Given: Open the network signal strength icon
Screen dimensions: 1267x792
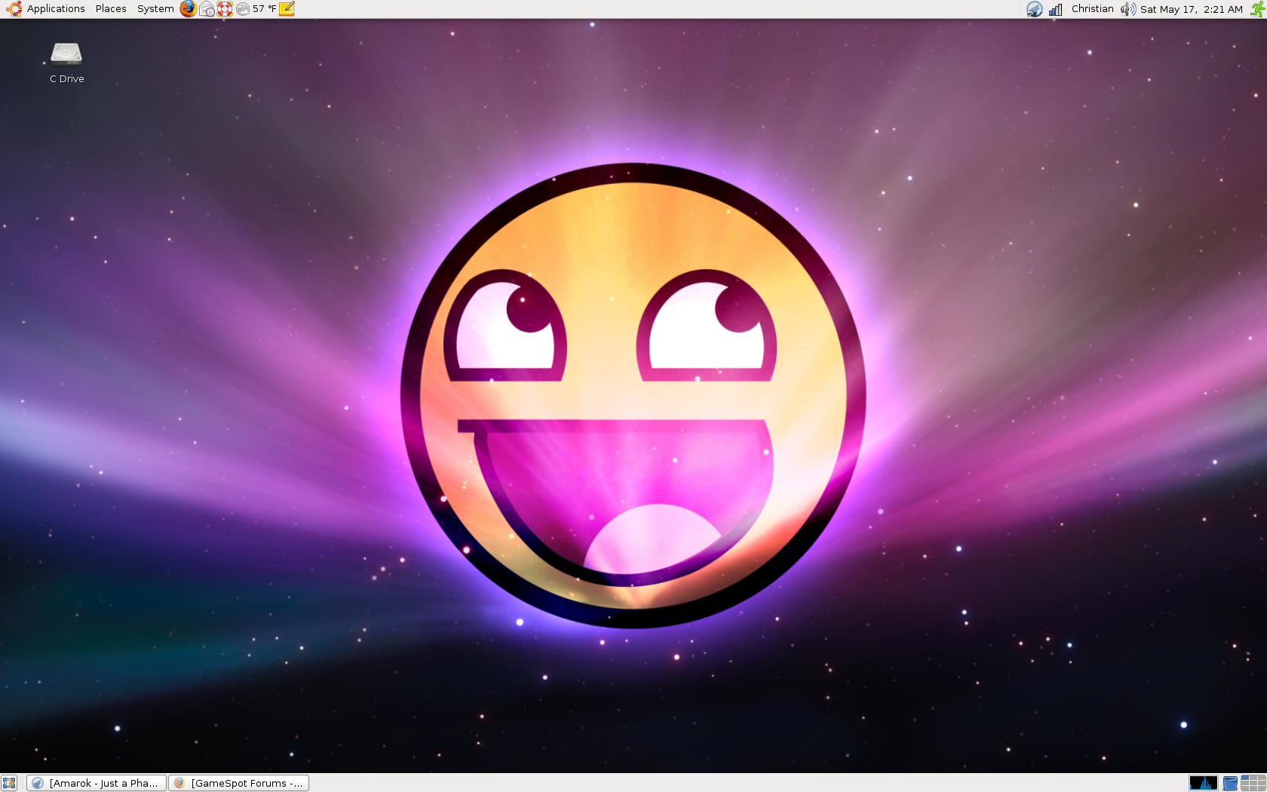Looking at the screenshot, I should pos(1056,9).
